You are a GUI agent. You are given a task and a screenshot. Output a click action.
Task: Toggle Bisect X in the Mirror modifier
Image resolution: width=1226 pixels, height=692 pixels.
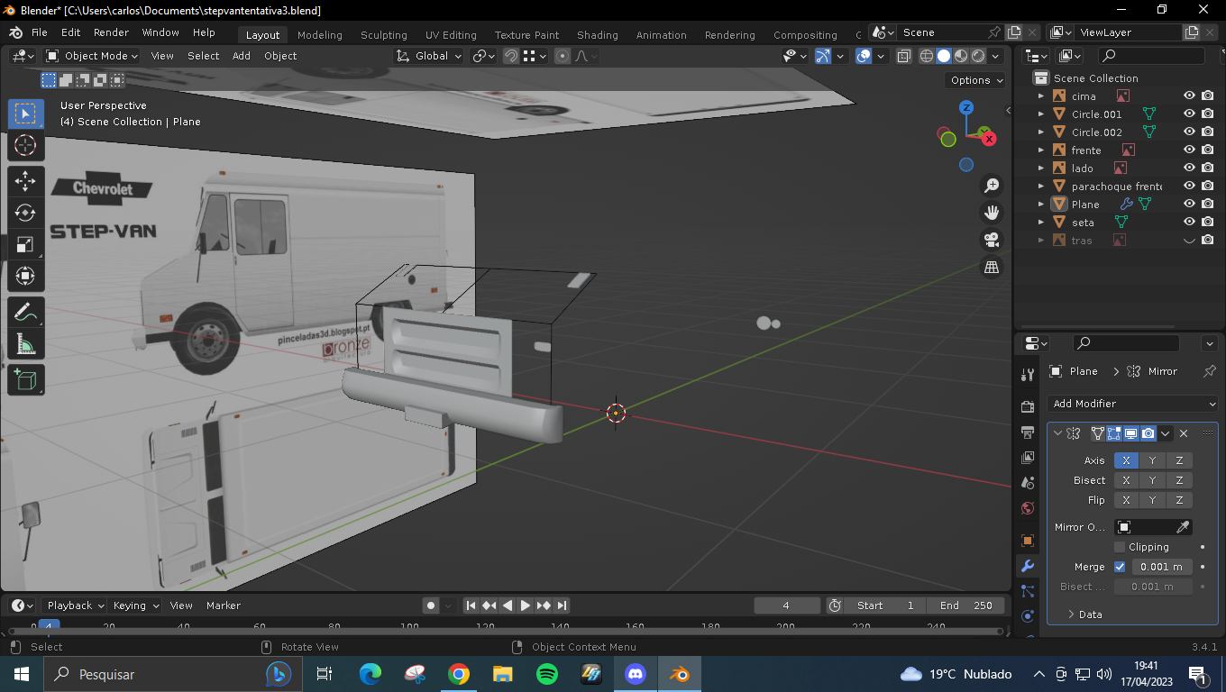pyautogui.click(x=1127, y=480)
